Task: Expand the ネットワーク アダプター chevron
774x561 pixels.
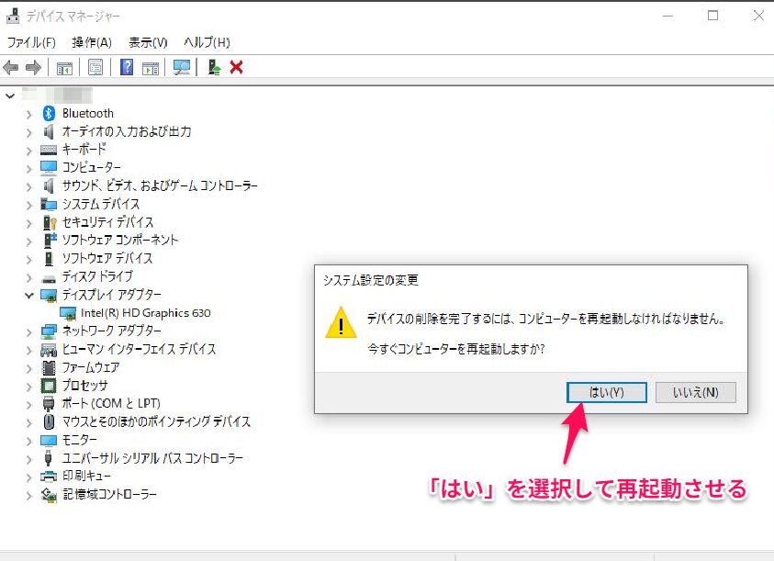Action: pos(28,331)
